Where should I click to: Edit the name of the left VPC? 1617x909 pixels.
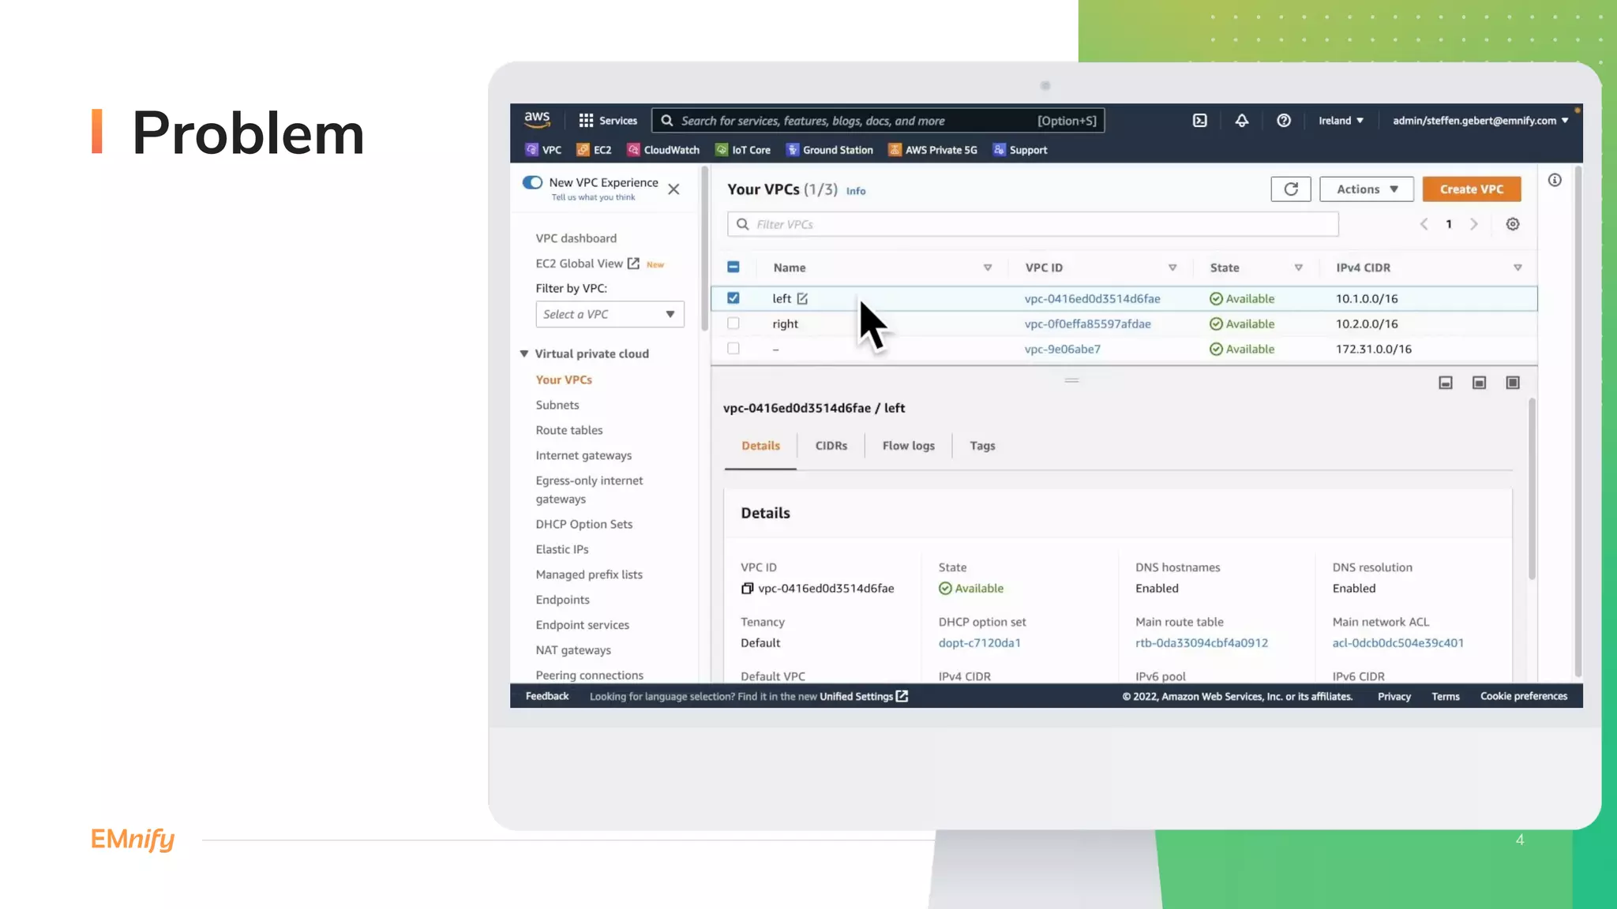[x=802, y=299]
